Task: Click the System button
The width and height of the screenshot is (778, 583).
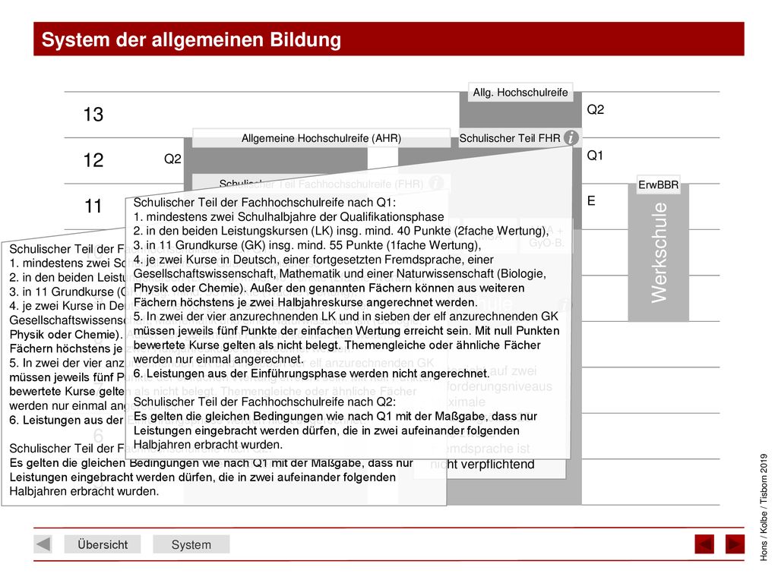Action: 191,544
